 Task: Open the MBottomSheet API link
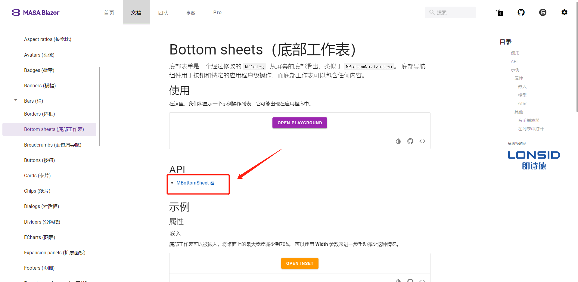point(193,183)
